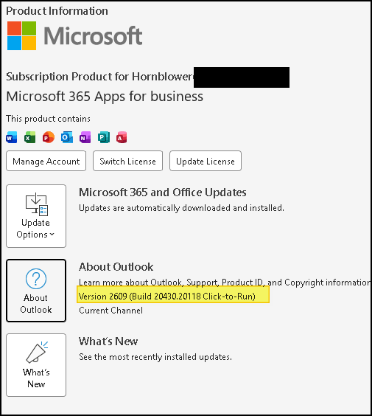Click the Product Information heading

[x=57, y=11]
